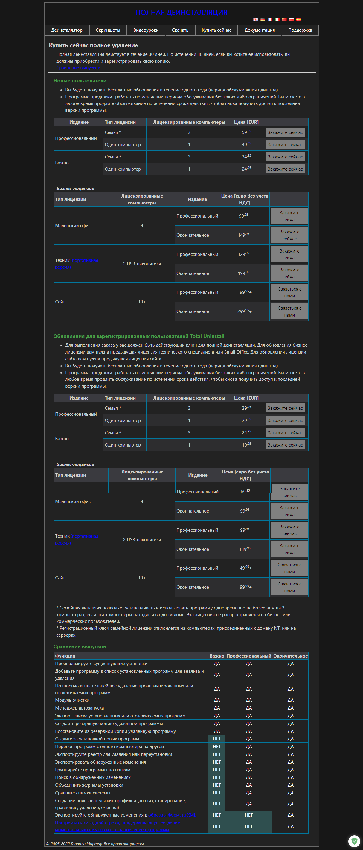The image size is (363, 850).
Task: Click the upgrades heading mentioning Total Uninstall
Action: (x=139, y=336)
